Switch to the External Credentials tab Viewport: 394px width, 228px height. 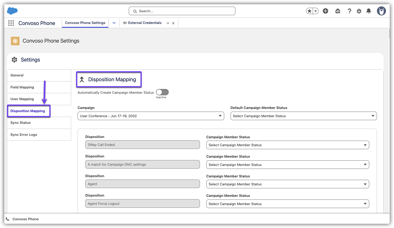144,23
